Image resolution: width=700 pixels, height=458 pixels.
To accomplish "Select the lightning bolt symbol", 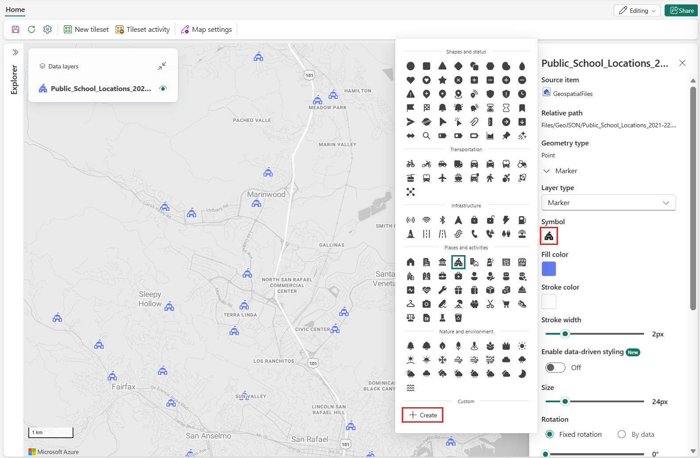I will click(x=506, y=220).
